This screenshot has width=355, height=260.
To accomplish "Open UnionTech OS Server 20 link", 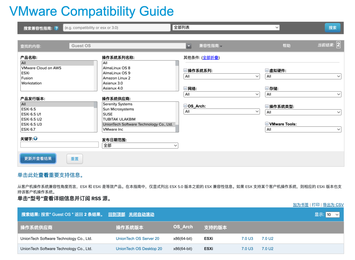I will click(137, 239).
